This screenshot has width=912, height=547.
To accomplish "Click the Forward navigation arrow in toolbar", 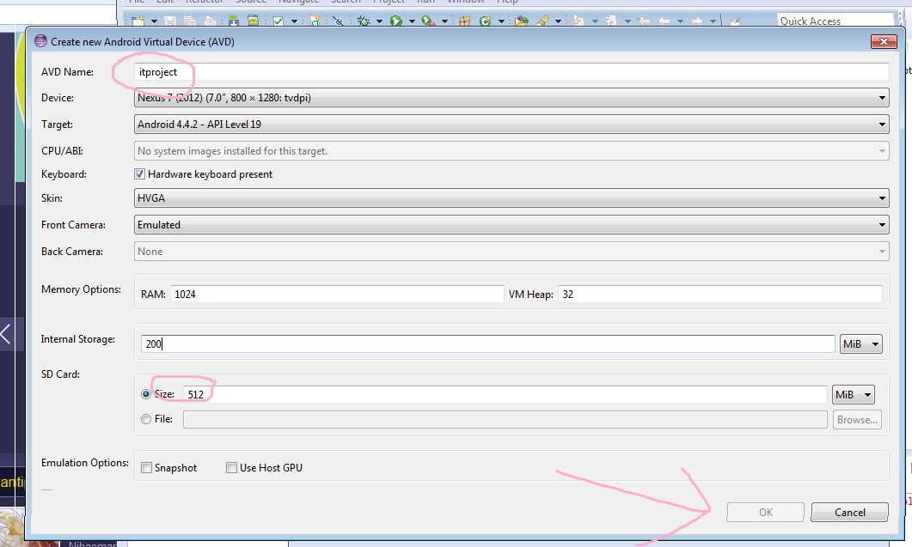I will (697, 21).
